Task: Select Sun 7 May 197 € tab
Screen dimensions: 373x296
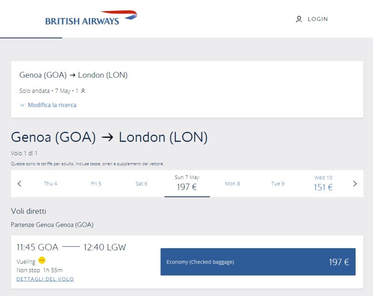Action: [187, 183]
